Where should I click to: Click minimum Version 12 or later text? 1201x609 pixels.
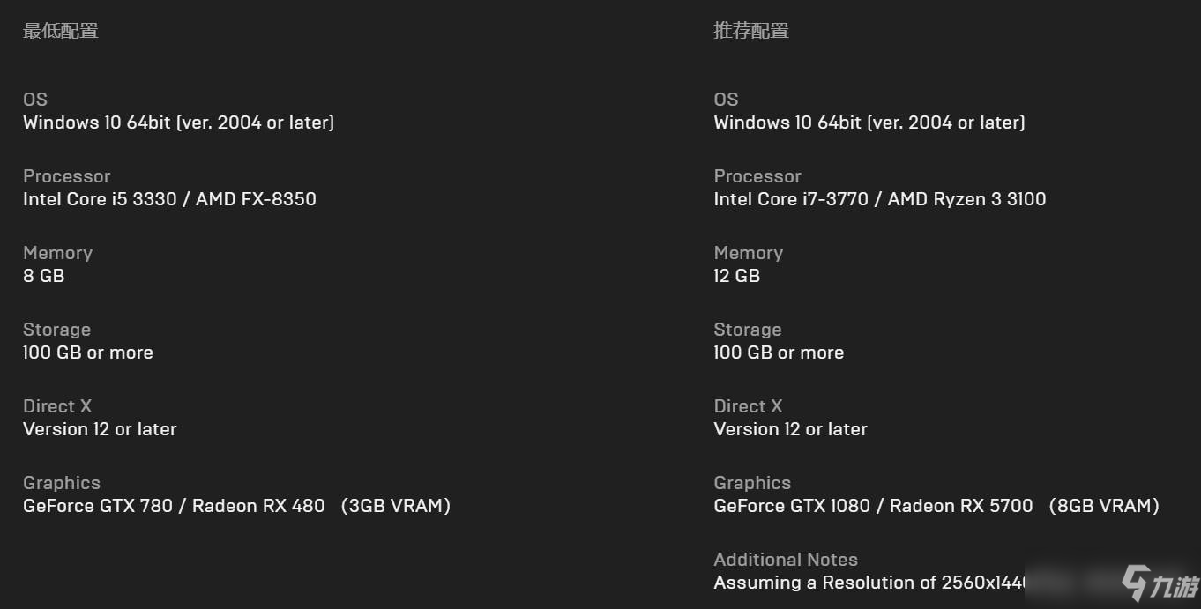tap(100, 429)
